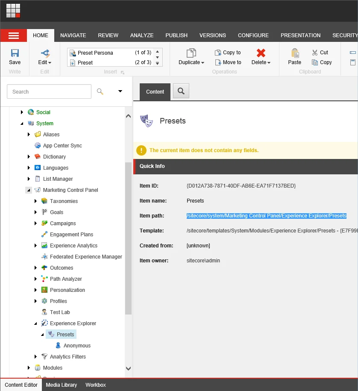This screenshot has width=358, height=391.
Task: Switch to the PUBLISH ribbon tab
Action: click(176, 35)
